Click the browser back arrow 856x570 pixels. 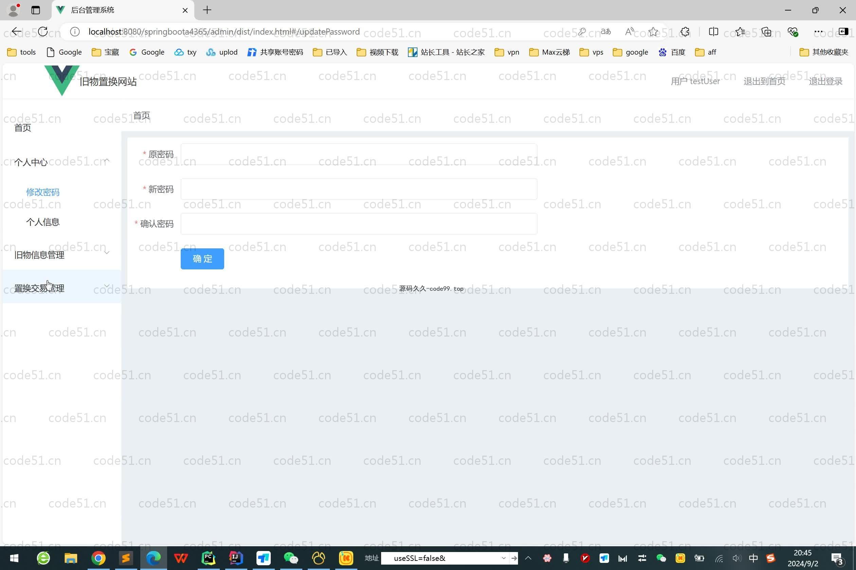click(x=16, y=32)
